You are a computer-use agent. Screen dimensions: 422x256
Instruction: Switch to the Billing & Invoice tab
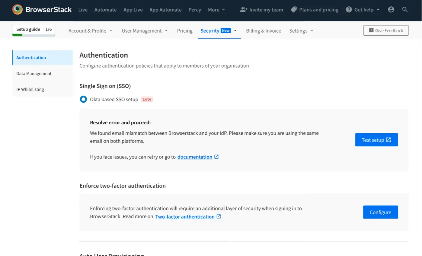click(264, 31)
